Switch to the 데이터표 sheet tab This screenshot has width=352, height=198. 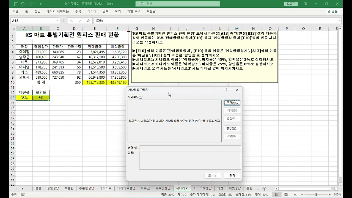[x=106, y=188]
